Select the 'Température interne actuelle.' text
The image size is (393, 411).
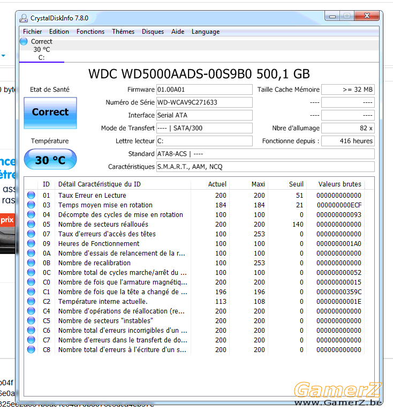point(103,302)
